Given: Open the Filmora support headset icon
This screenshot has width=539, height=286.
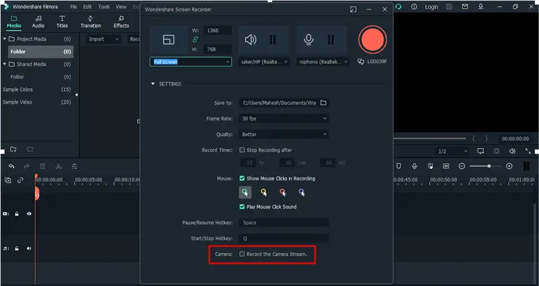Looking at the screenshot, I should pos(398,7).
